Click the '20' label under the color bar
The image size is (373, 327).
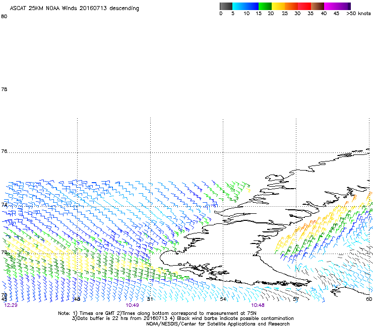tap(271, 14)
